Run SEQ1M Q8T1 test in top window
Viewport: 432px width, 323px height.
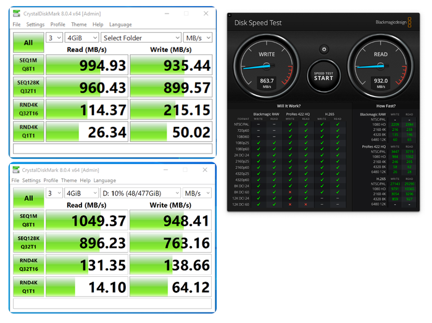28,65
